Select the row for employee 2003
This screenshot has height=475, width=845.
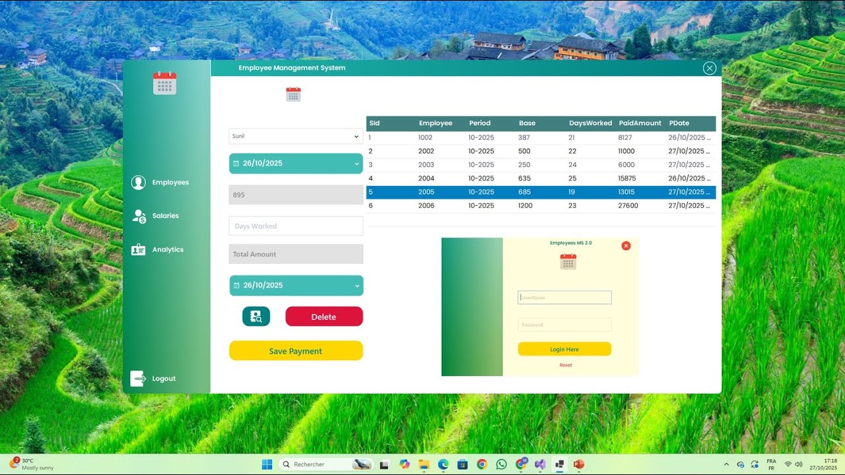541,165
